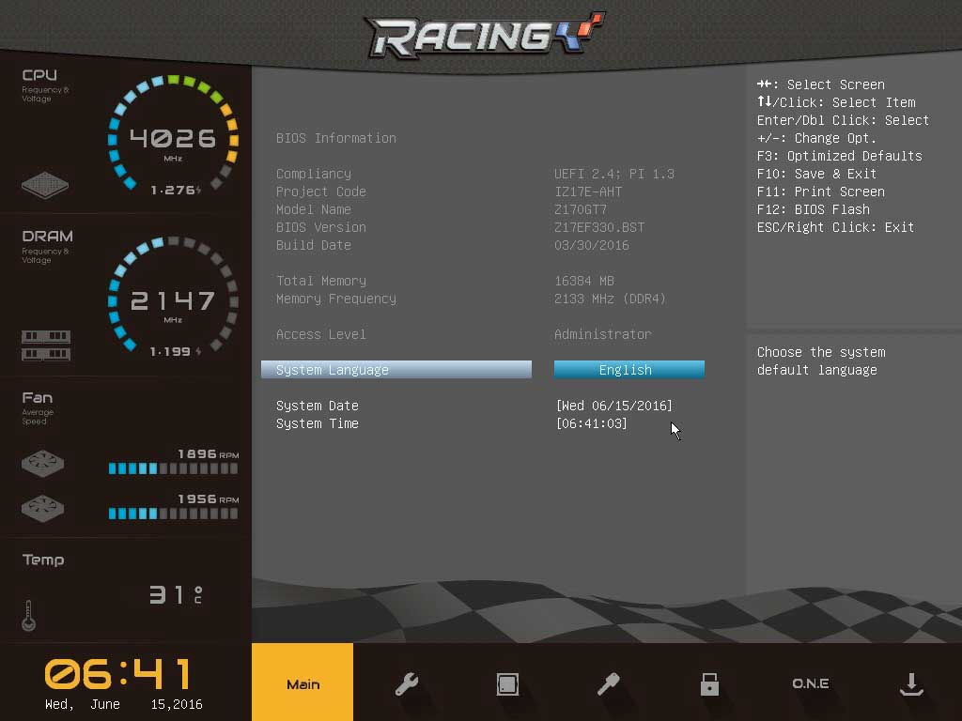Click the F11: Print Screen help line

[821, 192]
